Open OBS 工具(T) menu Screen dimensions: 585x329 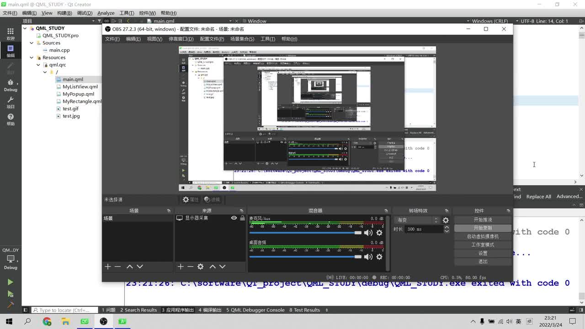click(x=268, y=39)
